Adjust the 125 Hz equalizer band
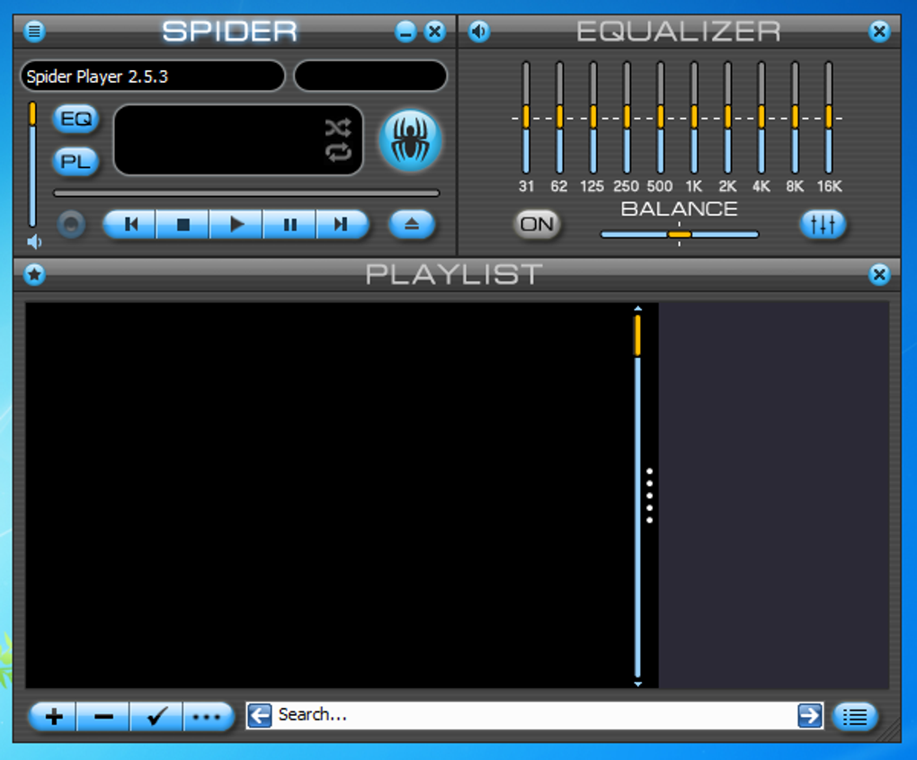This screenshot has height=760, width=917. pos(593,117)
